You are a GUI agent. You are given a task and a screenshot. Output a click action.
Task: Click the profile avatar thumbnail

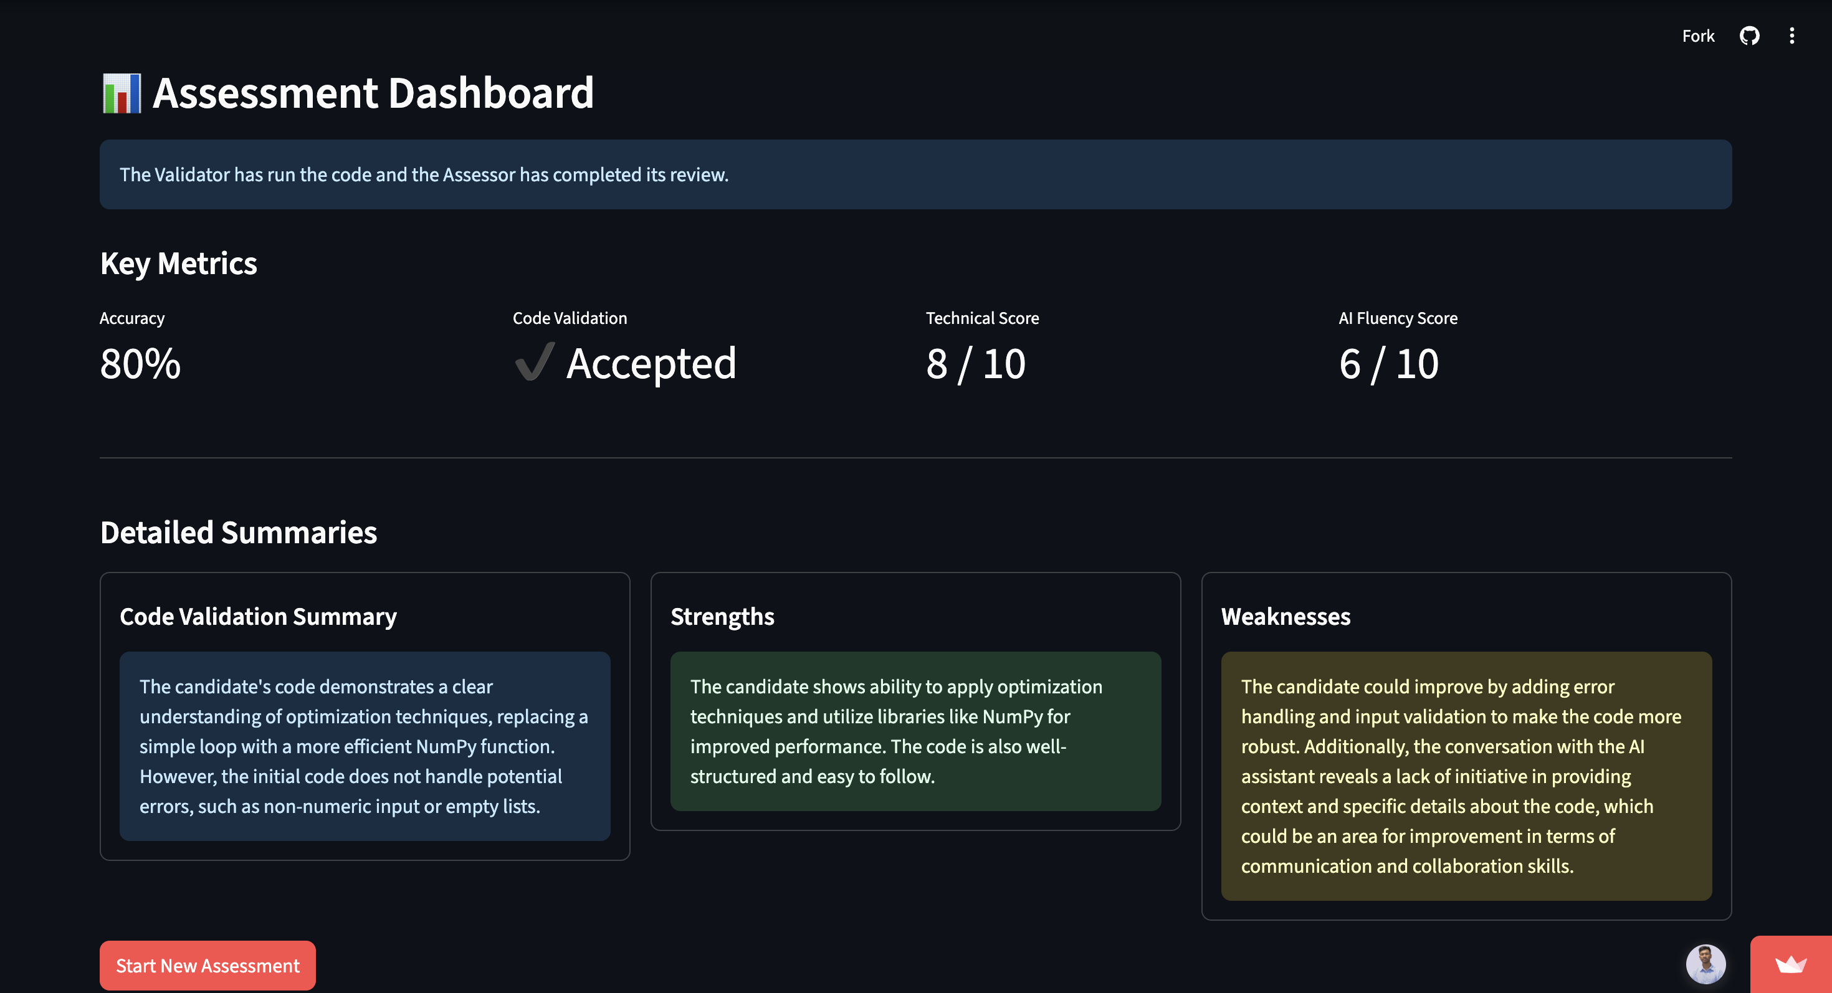[1706, 964]
